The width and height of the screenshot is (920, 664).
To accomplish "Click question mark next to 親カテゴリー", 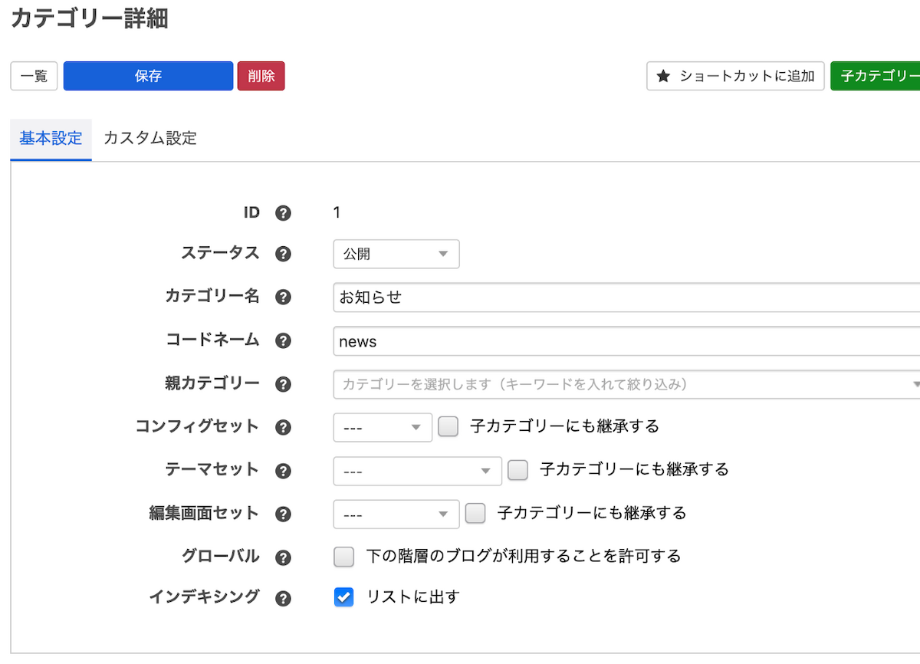I will coord(283,384).
